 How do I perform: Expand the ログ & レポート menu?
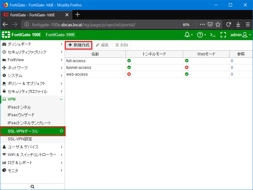tap(32, 162)
